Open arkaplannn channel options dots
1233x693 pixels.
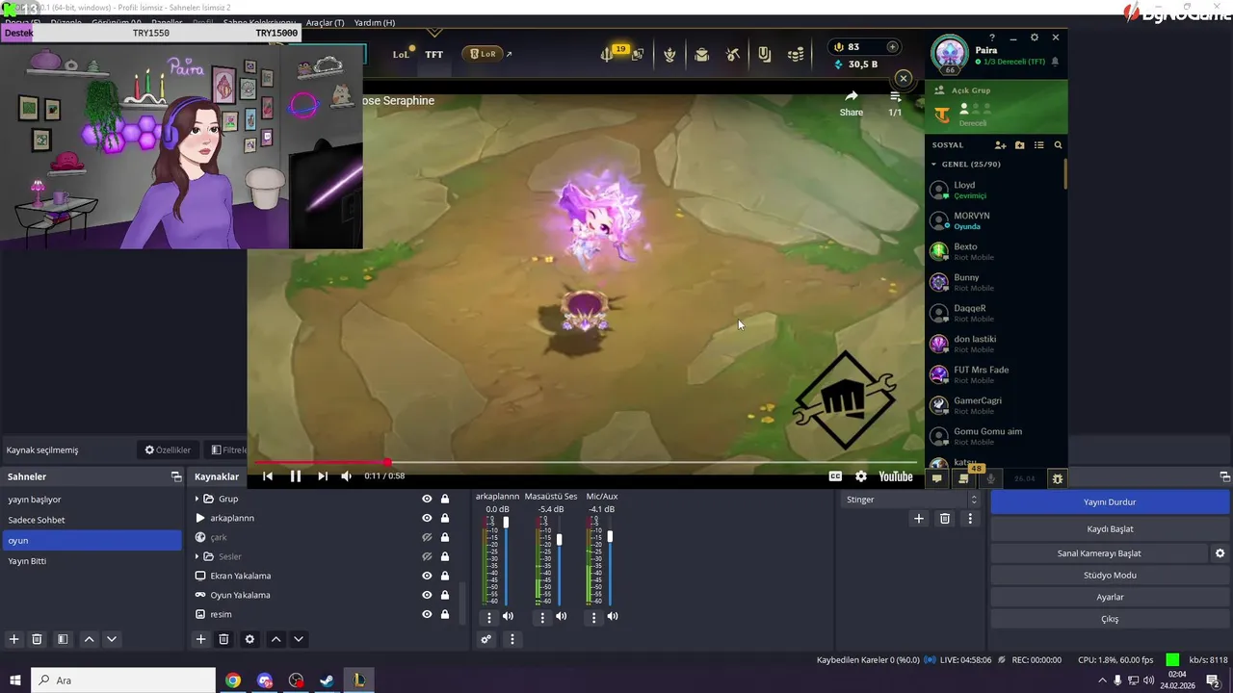coord(488,617)
